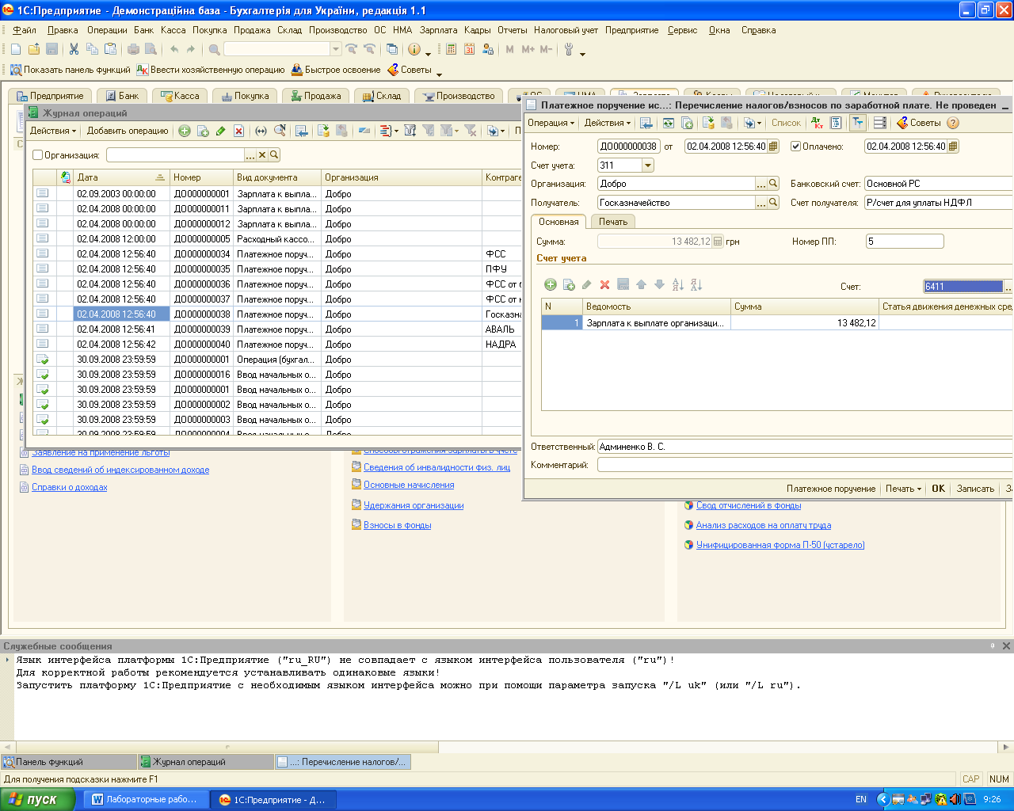Select journal row with Расходный кассовый document
Image resolution: width=1014 pixels, height=811 pixels.
tap(276, 239)
